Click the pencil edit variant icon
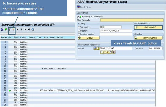The image size is (166, 107). click(108, 52)
